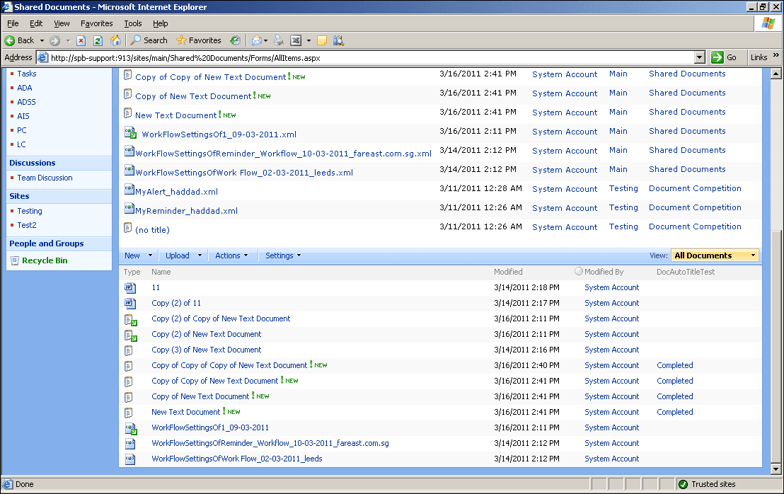Click the Recycle Bin icon in sidebar
The height and width of the screenshot is (494, 784).
(x=15, y=260)
